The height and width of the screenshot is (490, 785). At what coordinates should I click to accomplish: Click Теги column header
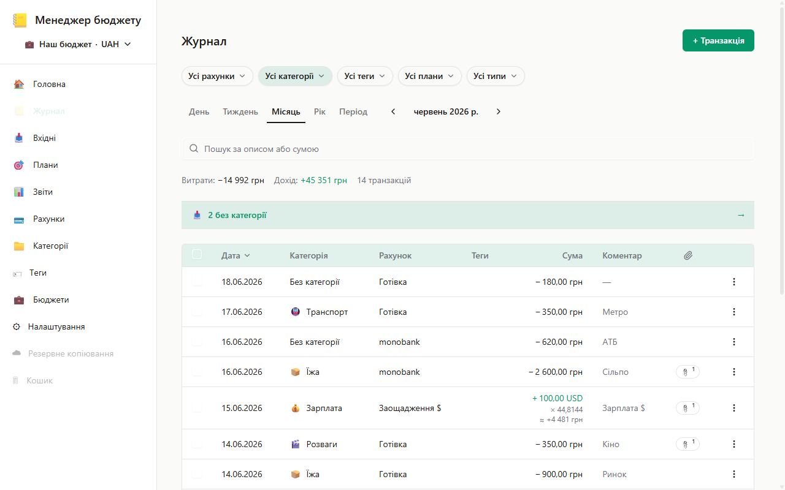(480, 255)
